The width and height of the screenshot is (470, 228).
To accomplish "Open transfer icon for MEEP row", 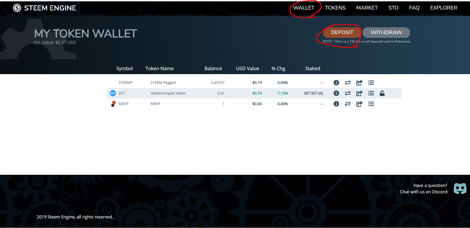I will pyautogui.click(x=348, y=104).
